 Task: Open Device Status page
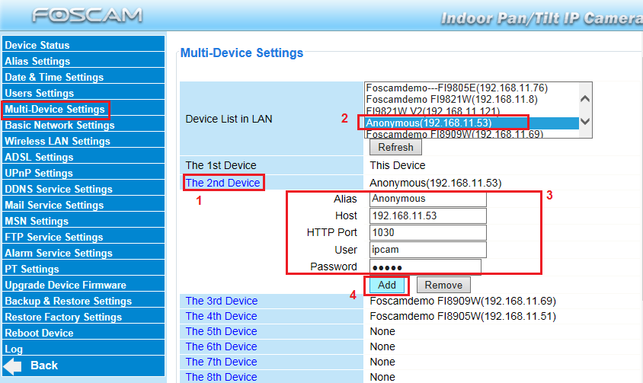coord(83,45)
